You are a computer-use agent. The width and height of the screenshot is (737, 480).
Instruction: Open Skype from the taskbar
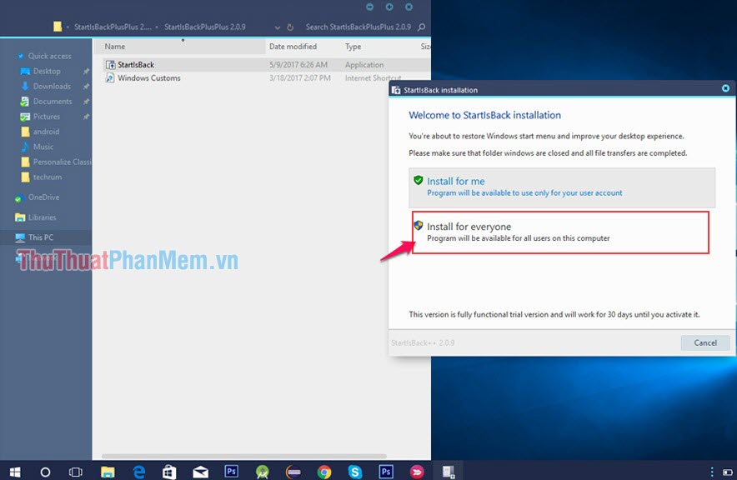click(x=354, y=470)
